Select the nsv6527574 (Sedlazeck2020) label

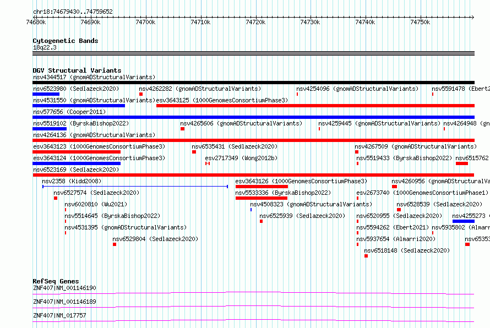[x=96, y=193]
